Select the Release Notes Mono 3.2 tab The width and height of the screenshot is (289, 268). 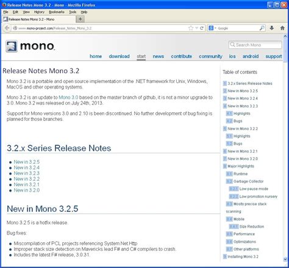[x=38, y=19]
